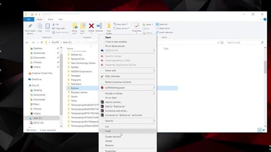Switch to the Share ribbon tab
Screen dimensions: 271x152
pos(50,19)
